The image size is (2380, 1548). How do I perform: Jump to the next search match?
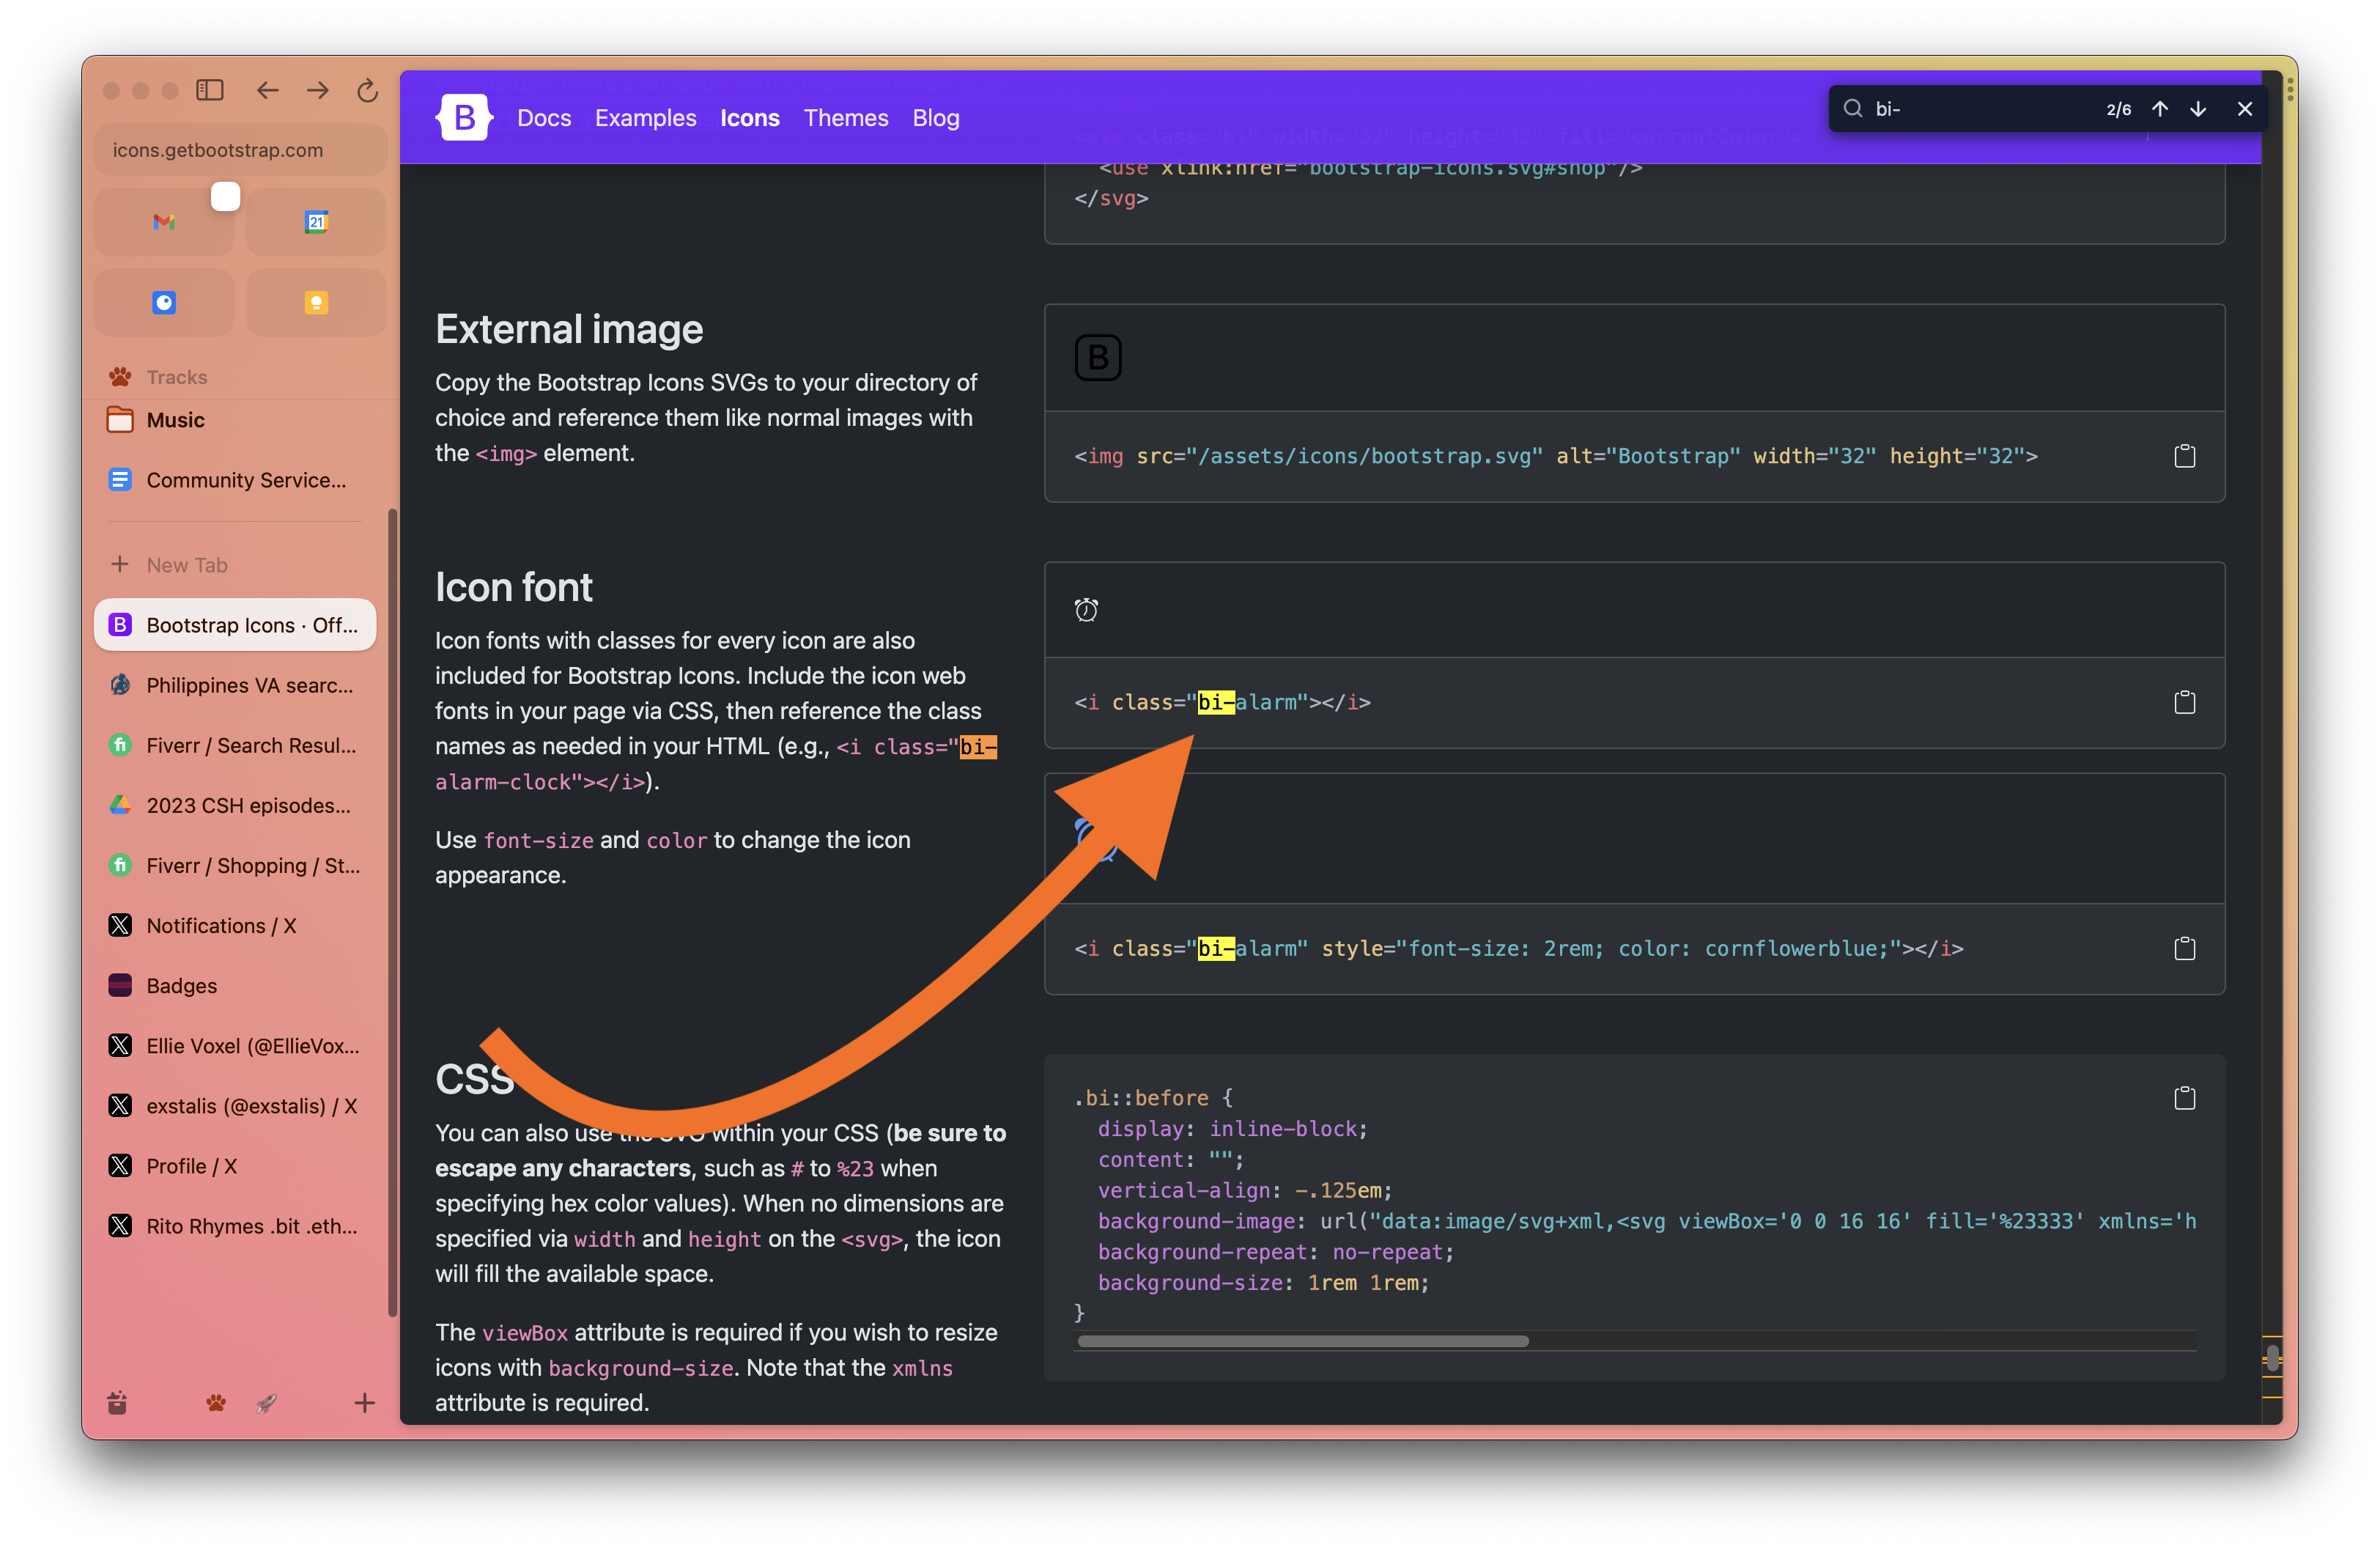pyautogui.click(x=2198, y=108)
